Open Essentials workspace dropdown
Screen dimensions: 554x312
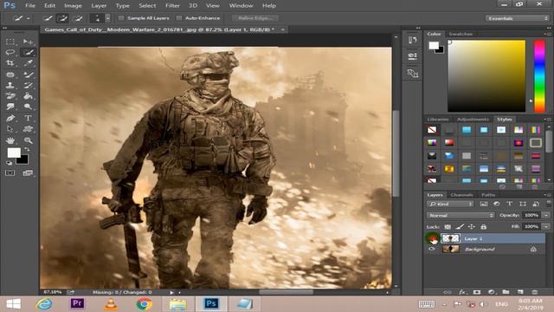(x=517, y=18)
